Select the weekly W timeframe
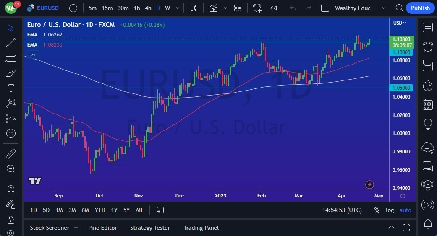 [x=167, y=8]
